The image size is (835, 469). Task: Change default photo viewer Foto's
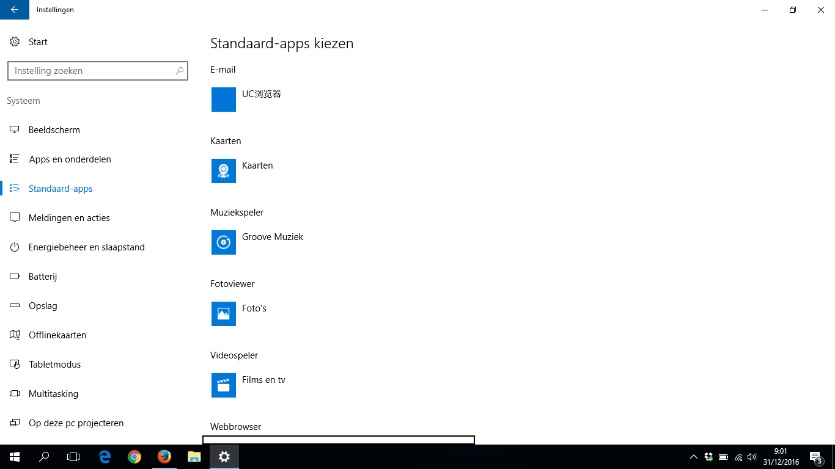(x=254, y=308)
